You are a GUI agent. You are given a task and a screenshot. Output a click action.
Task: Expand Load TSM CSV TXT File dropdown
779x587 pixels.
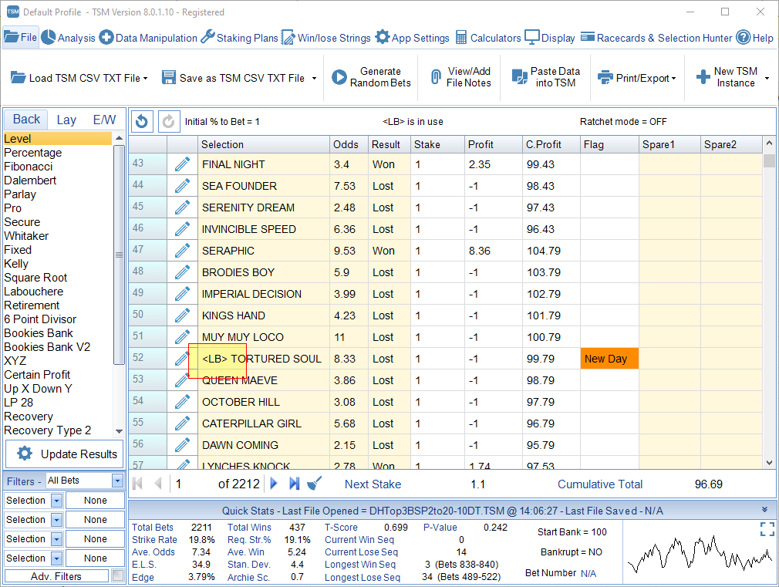pyautogui.click(x=145, y=79)
